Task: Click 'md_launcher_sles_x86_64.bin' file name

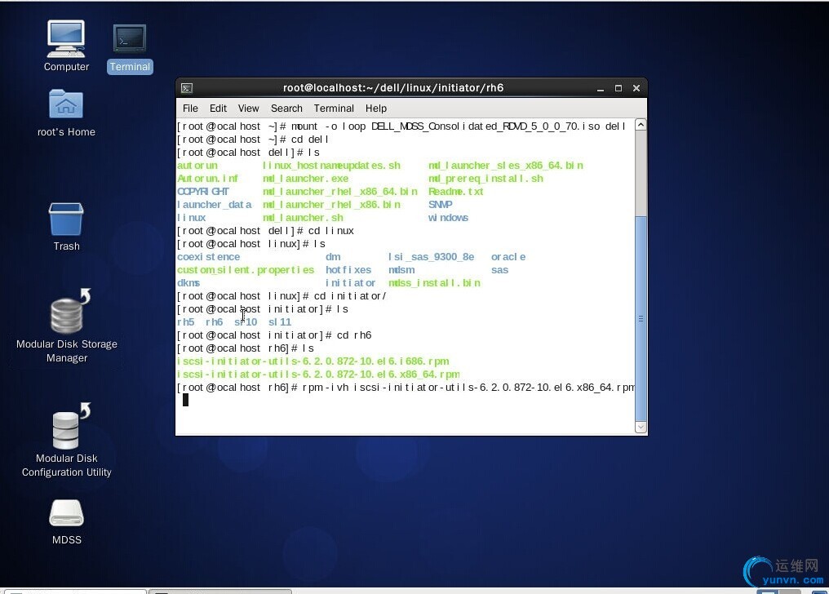Action: (x=506, y=166)
